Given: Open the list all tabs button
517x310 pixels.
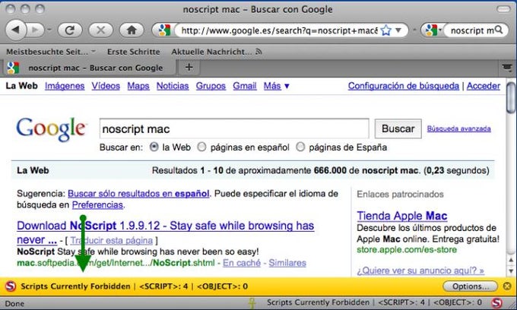Looking at the screenshot, I should [x=507, y=68].
